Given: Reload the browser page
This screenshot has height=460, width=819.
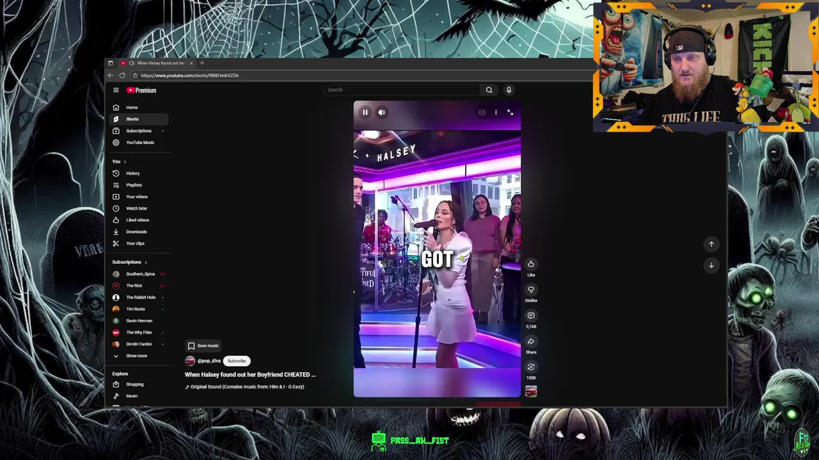Looking at the screenshot, I should (x=122, y=75).
